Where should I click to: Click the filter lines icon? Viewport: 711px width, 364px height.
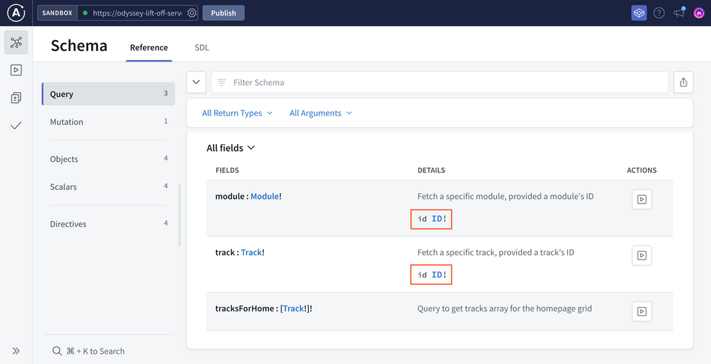click(x=221, y=82)
